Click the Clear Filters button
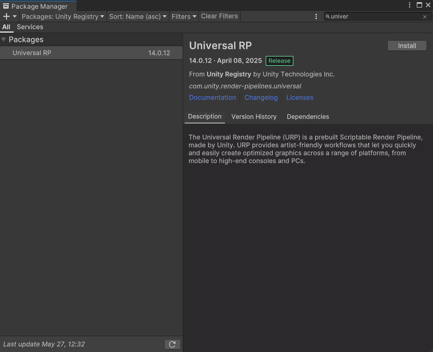Screen dimensions: 433x352 (x=219, y=16)
